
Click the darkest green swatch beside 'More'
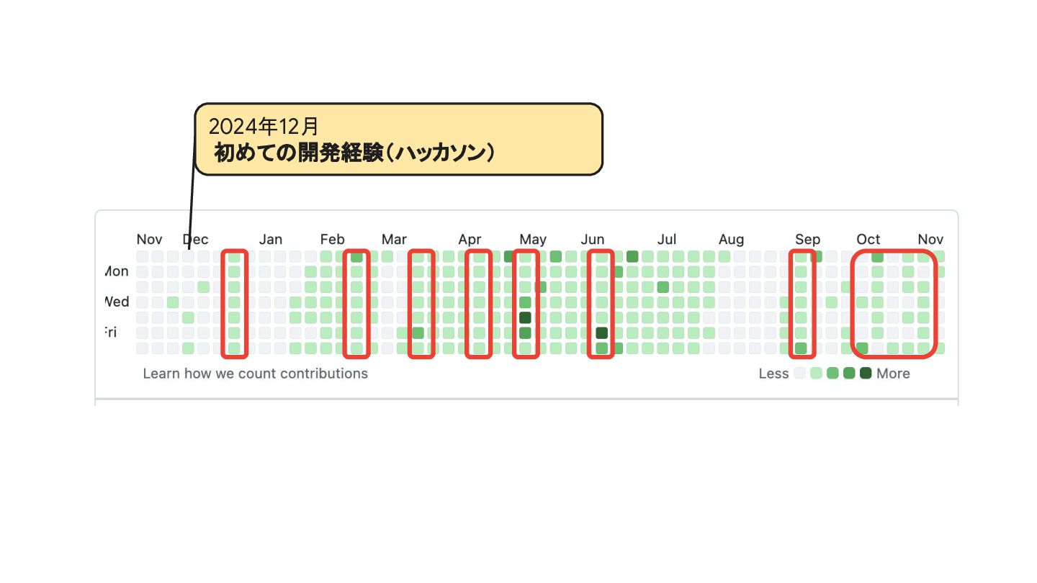[866, 373]
